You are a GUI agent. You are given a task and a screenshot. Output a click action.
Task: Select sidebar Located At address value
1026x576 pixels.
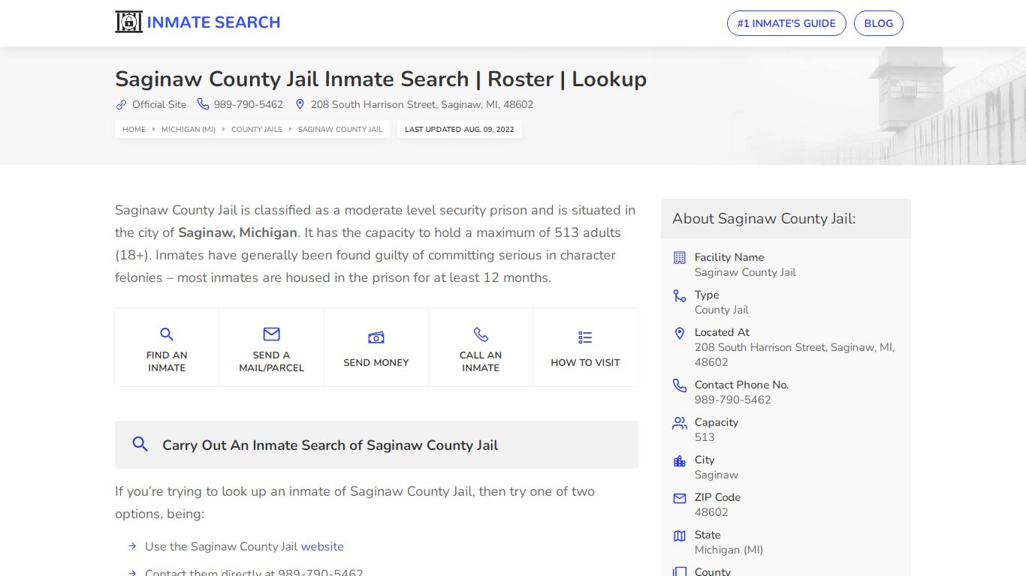click(x=795, y=355)
